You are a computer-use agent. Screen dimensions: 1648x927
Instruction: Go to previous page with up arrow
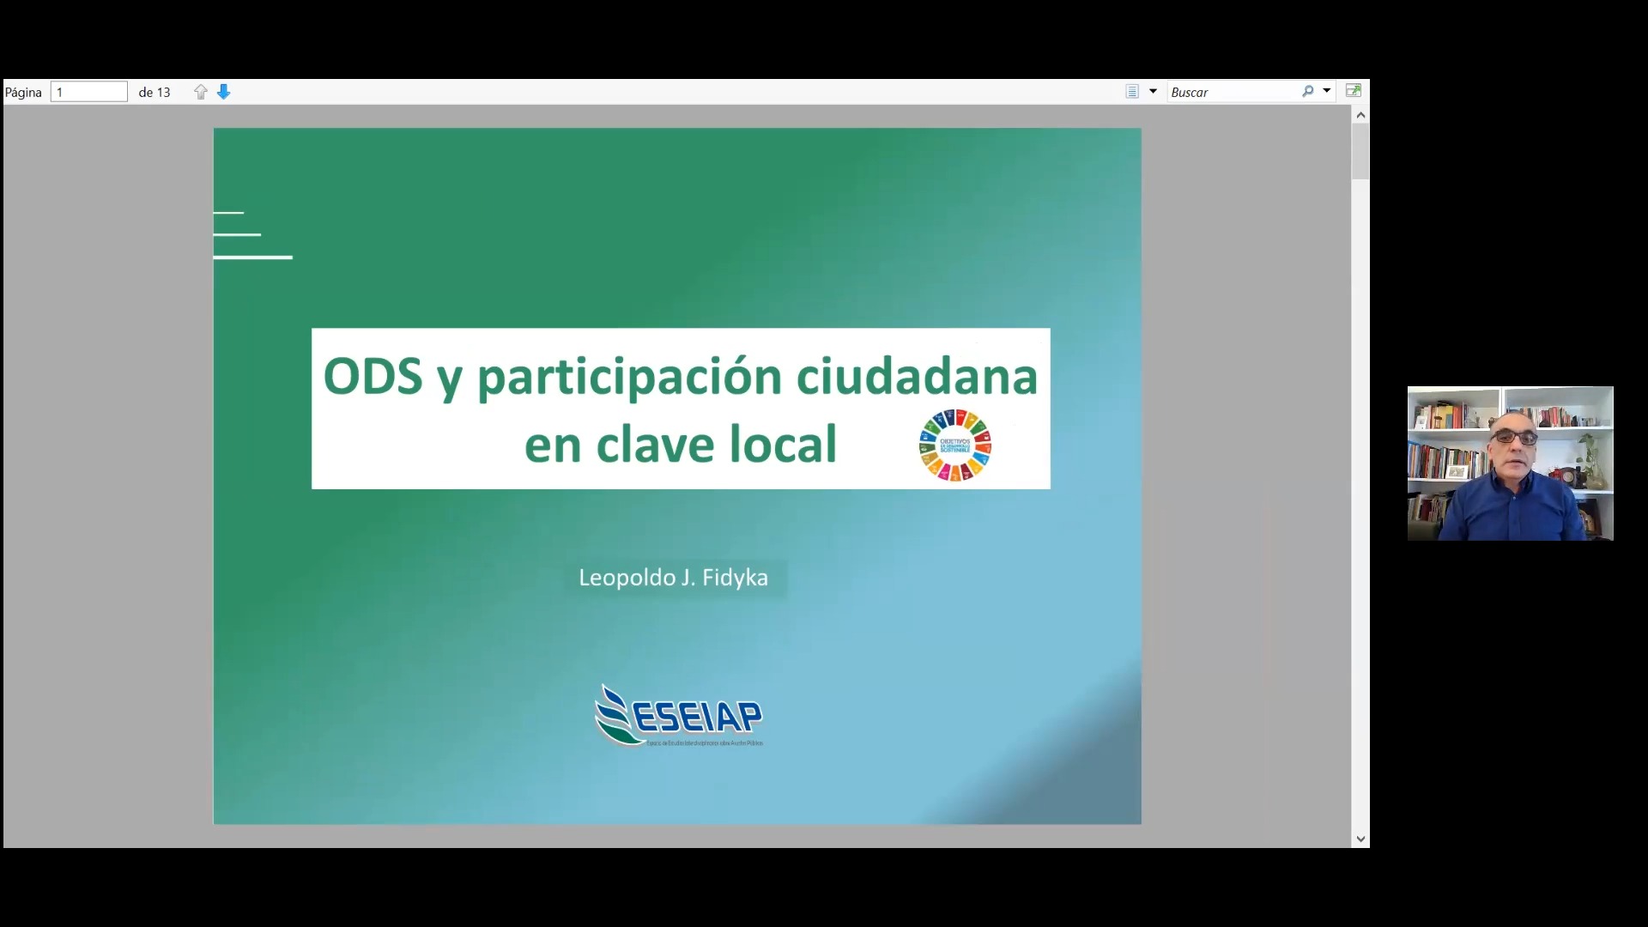tap(201, 92)
